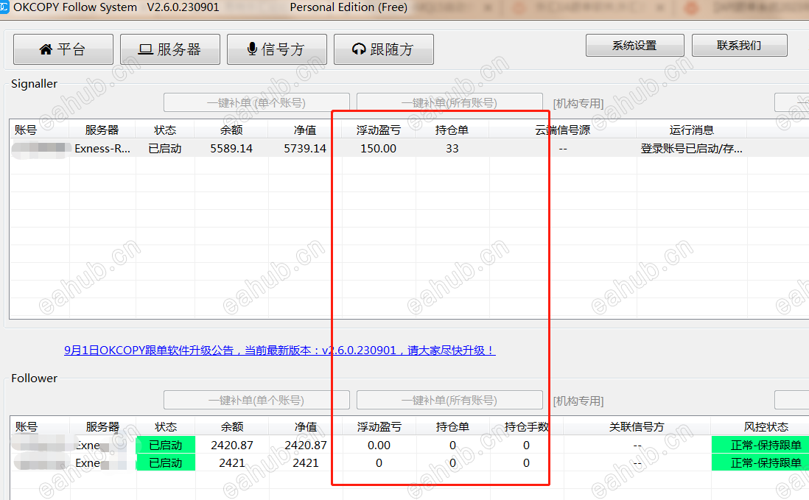Open the September 1 OKCOPY upgrade announcement link
The image size is (809, 500).
click(279, 350)
